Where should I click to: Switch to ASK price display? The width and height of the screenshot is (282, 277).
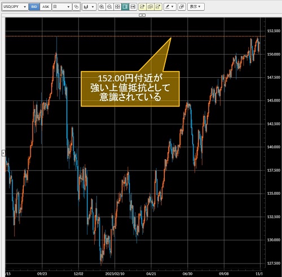point(46,7)
